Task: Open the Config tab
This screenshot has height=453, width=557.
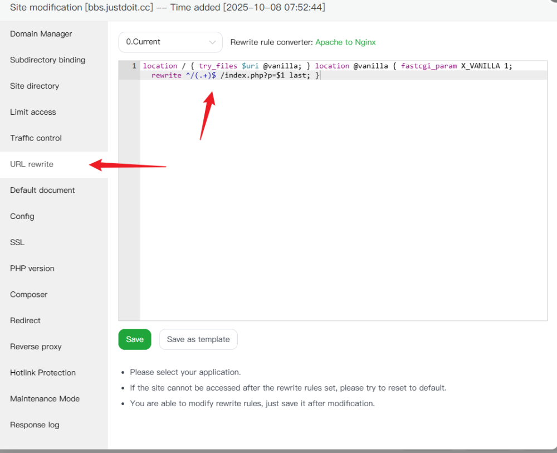Action: [22, 216]
